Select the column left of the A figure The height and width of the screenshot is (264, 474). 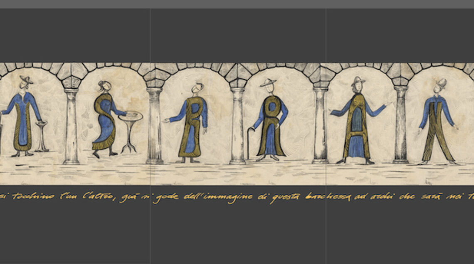[321, 125]
